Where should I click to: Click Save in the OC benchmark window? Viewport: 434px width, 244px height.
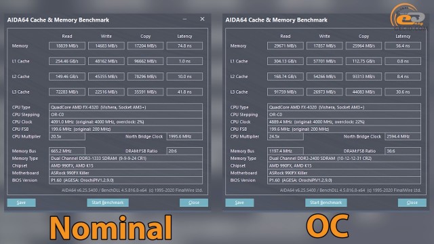pyautogui.click(x=239, y=203)
